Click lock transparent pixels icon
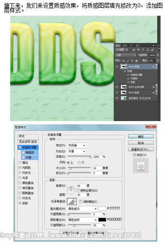 124,61
